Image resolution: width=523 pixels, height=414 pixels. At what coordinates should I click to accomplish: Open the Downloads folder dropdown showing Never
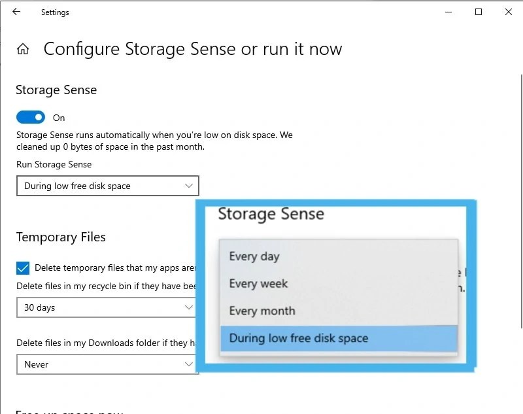[x=105, y=364]
